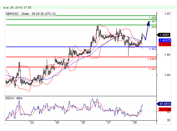Click the red 1.45423 price tag
Screen dimensions: 177x131
point(165,44)
